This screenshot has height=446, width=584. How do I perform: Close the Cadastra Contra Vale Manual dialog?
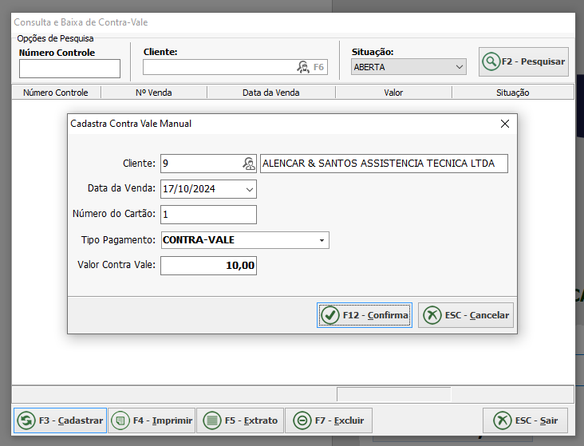[504, 124]
